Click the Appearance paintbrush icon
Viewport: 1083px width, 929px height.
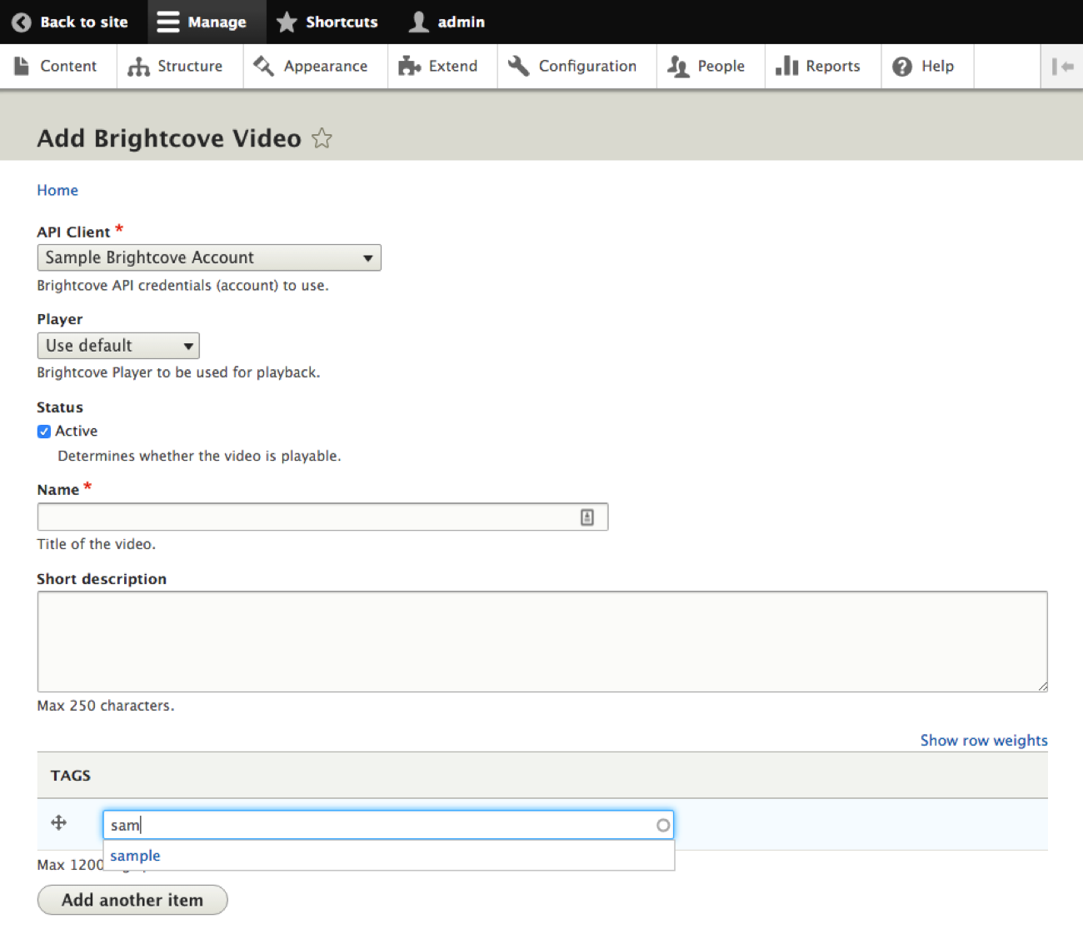coord(263,66)
